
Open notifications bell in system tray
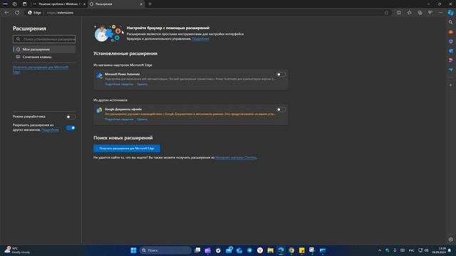coord(450,250)
